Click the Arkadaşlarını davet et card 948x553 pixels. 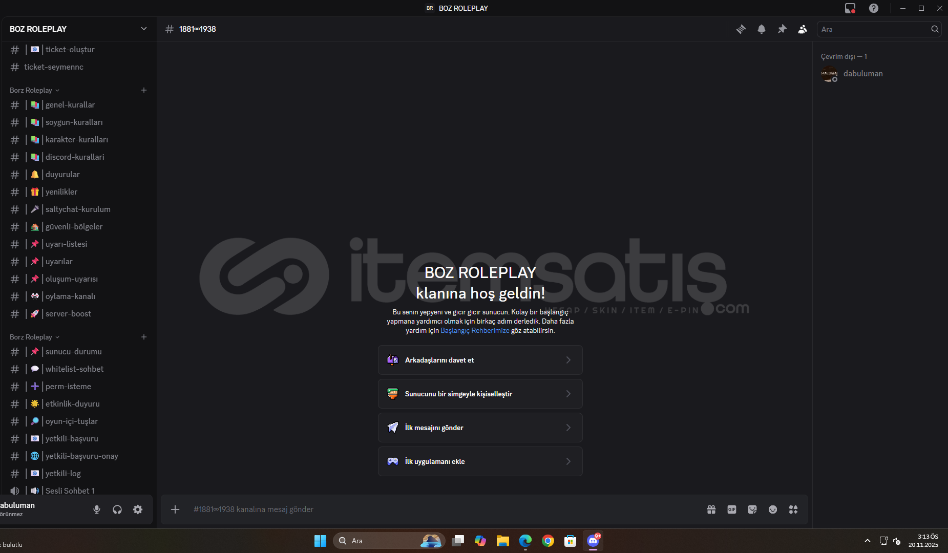click(x=480, y=360)
